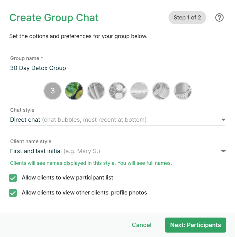The image size is (235, 237).
Task: Click the Create Group Chat heading
Action: point(54,18)
